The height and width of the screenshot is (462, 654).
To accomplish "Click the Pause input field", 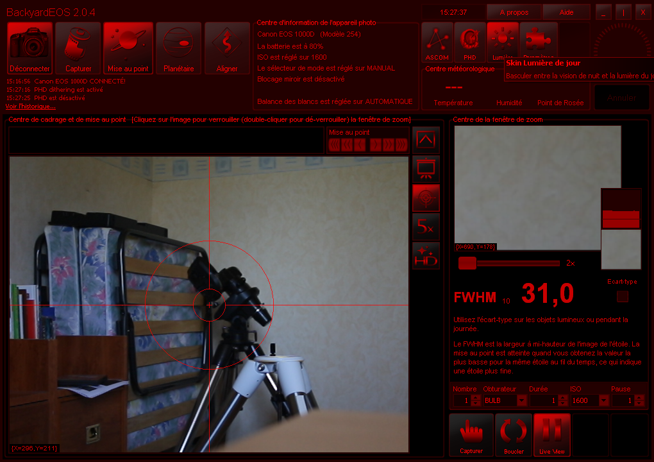I will [623, 400].
